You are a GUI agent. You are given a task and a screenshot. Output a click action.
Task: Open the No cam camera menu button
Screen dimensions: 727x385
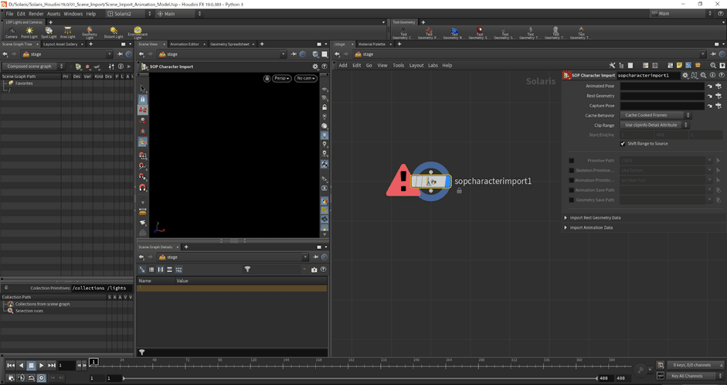tap(306, 78)
